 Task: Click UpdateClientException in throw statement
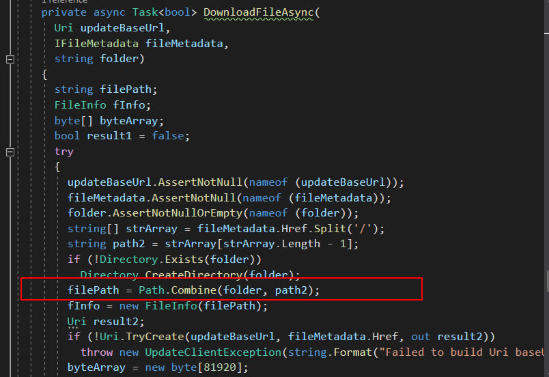point(213,352)
